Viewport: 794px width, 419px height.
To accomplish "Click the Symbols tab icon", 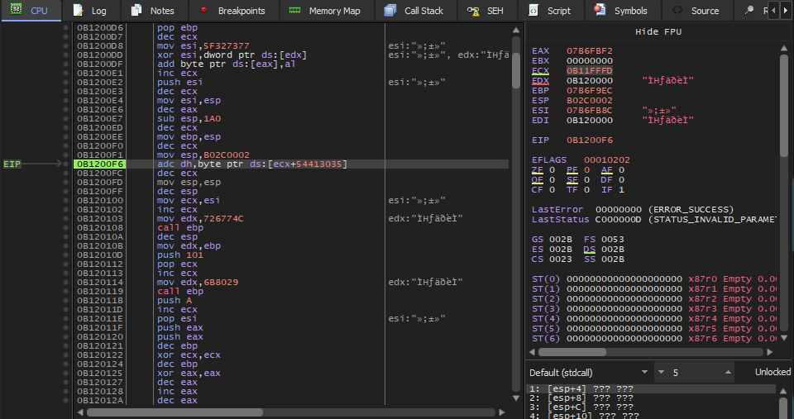I will pyautogui.click(x=600, y=11).
